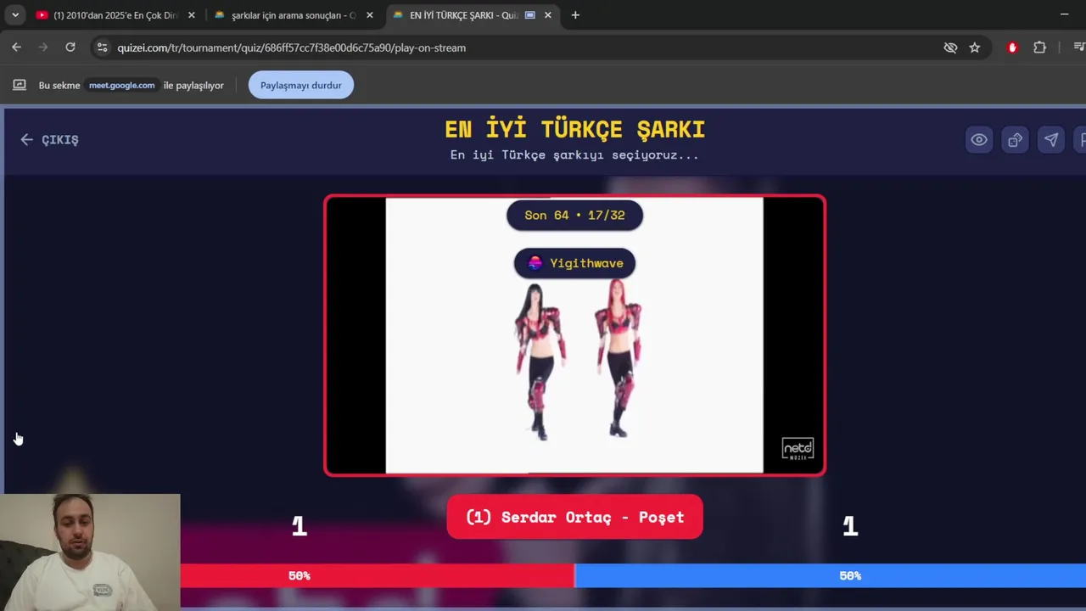Vote for (1) Serdar Ortaç - Poşet

tap(574, 517)
